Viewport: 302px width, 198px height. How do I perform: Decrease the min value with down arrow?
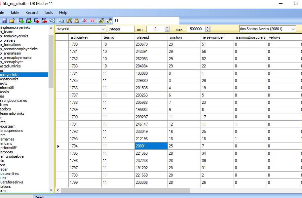pos(167,30)
